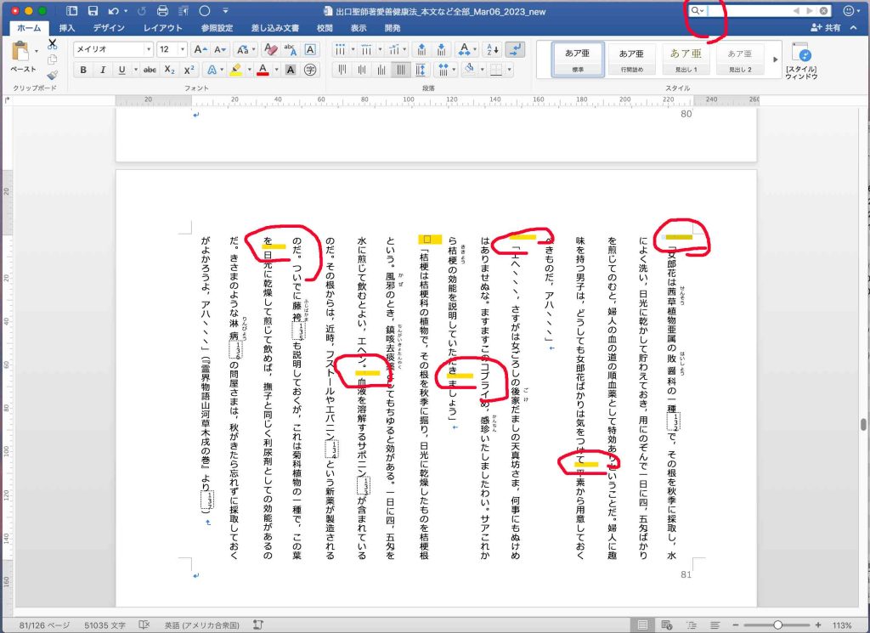Switch to Print Layout view in status bar
Viewport: 870px width, 633px height.
(x=642, y=625)
